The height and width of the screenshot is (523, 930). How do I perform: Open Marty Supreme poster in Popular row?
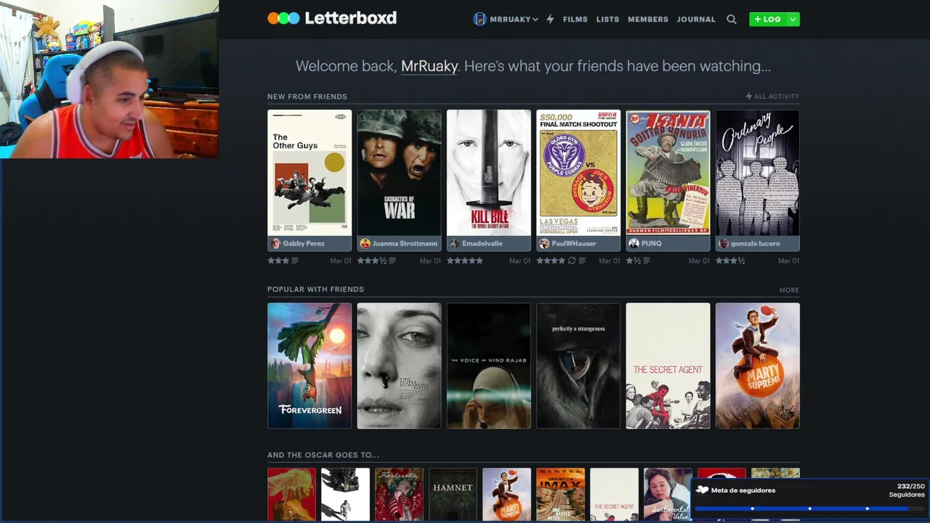coord(758,365)
